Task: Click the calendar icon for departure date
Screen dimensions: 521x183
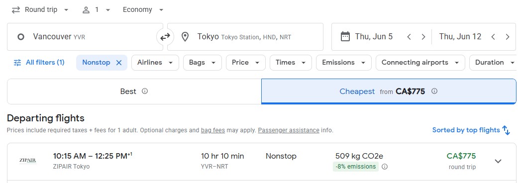Action: click(345, 36)
